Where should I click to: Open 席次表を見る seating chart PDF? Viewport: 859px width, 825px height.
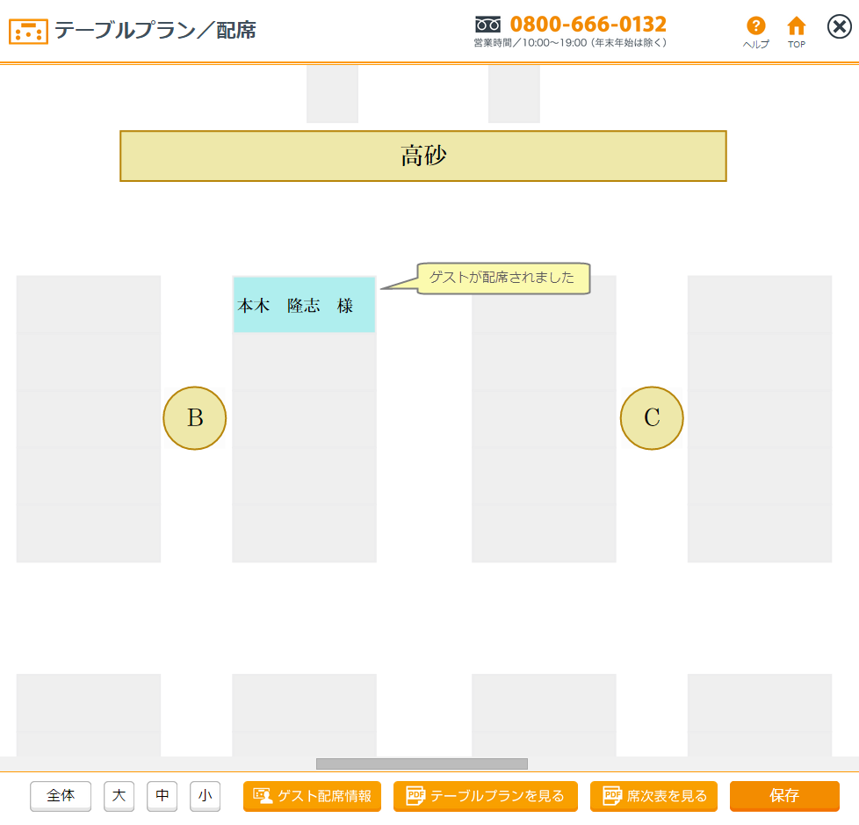[x=654, y=796]
